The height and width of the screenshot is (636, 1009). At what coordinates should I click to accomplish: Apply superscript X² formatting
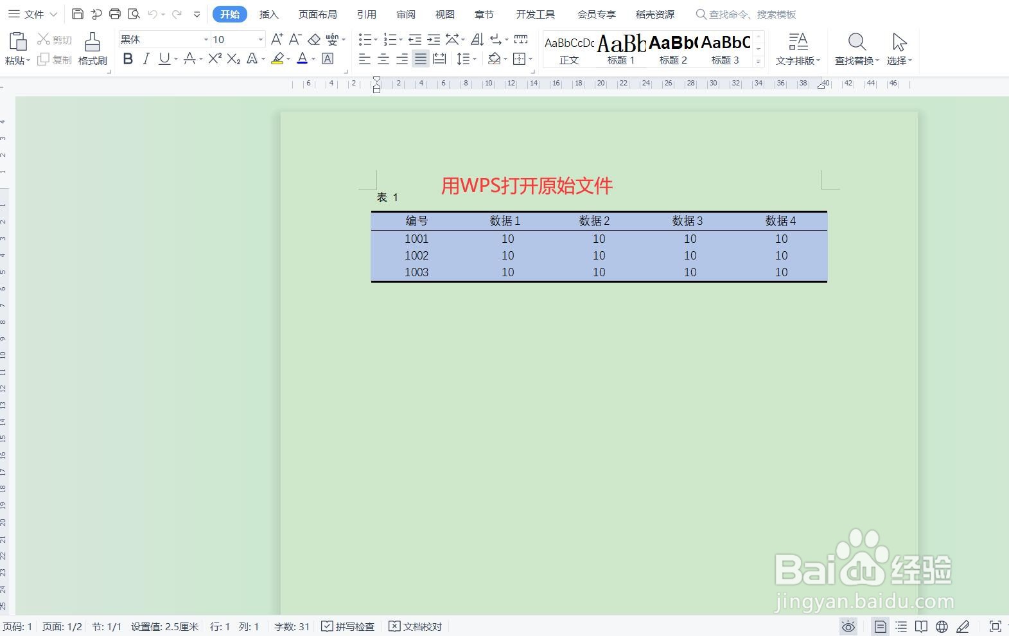[x=215, y=59]
